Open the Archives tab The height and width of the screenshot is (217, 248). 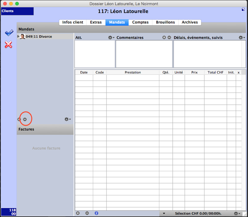click(x=190, y=22)
